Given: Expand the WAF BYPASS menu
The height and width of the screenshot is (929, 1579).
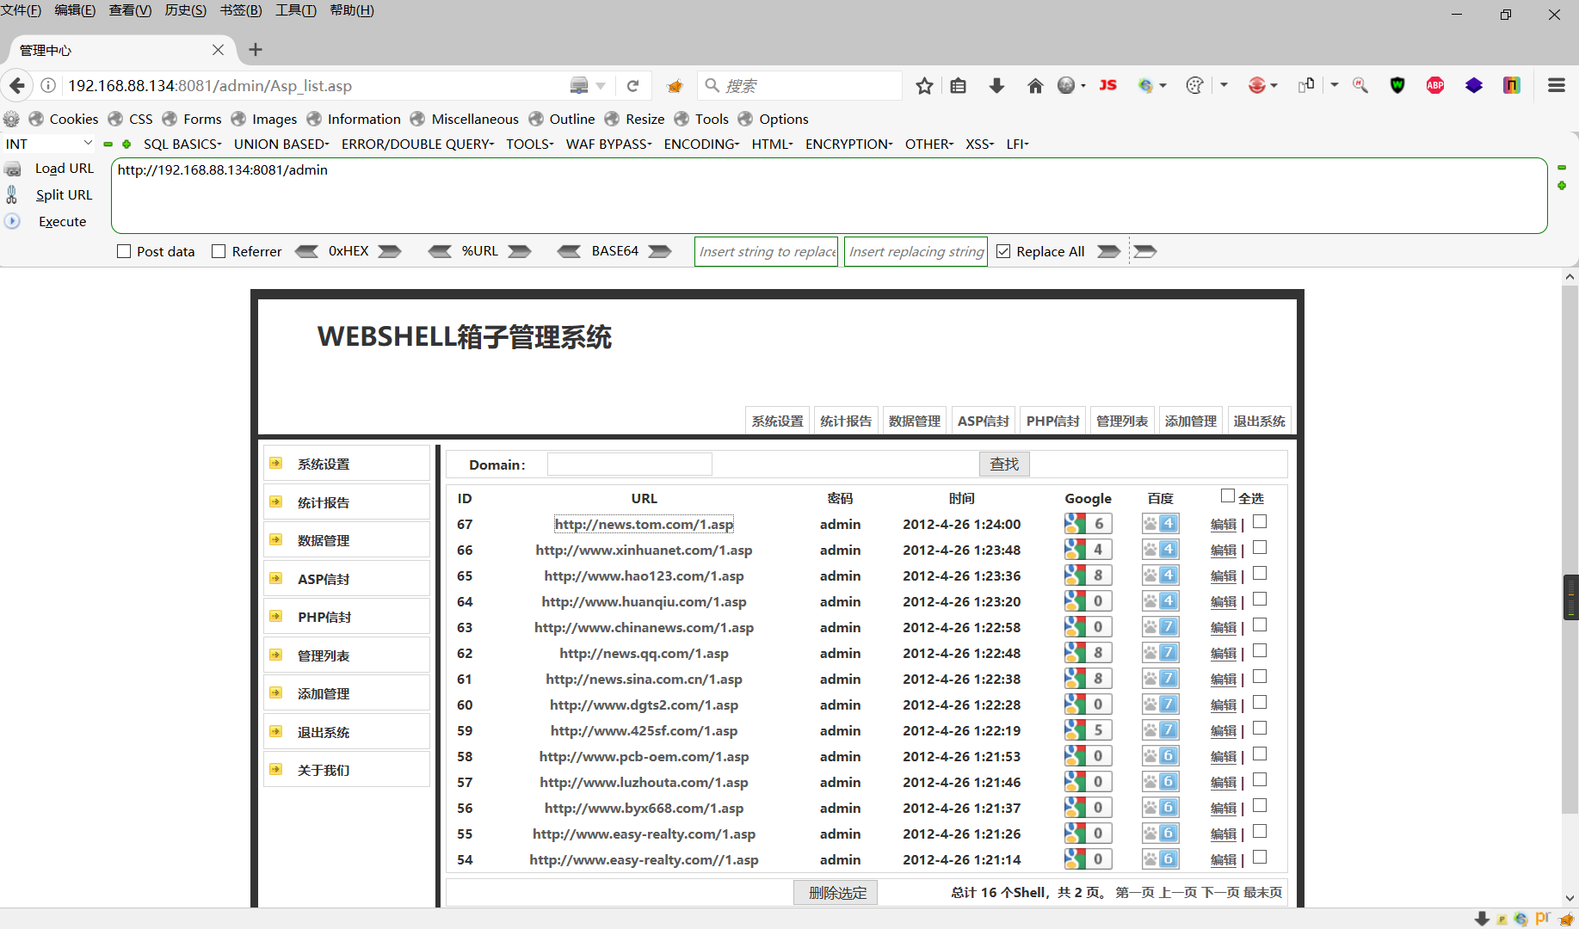Looking at the screenshot, I should click(608, 144).
